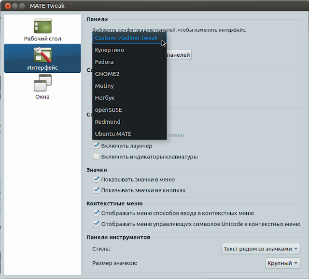Click the Контекстные меню heading

point(114,203)
